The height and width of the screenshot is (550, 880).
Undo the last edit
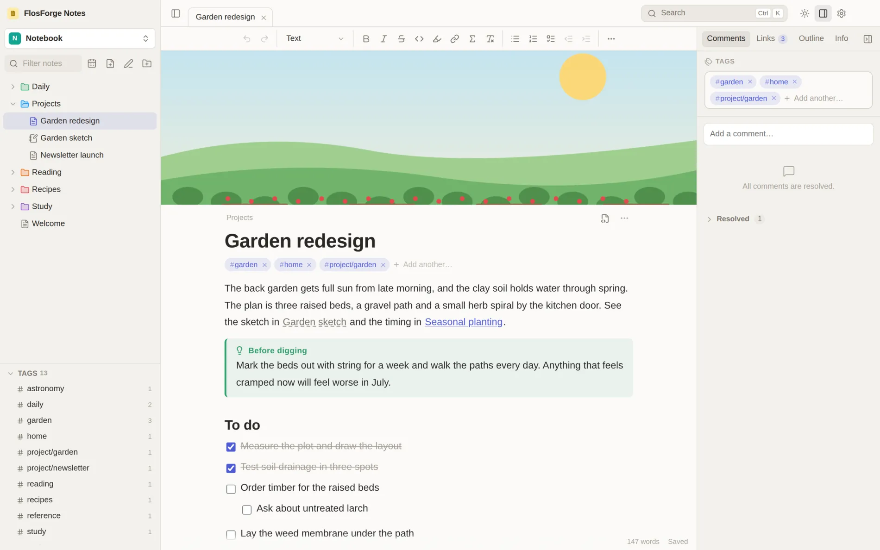[x=247, y=39]
